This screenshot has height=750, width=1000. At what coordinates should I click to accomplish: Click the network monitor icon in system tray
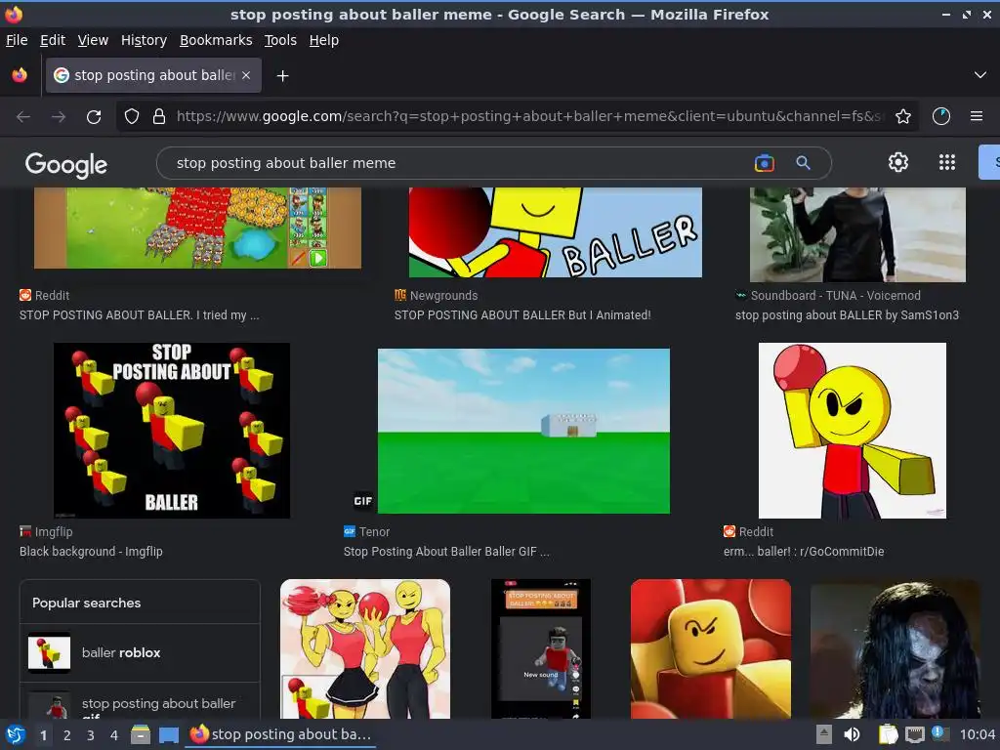(914, 734)
